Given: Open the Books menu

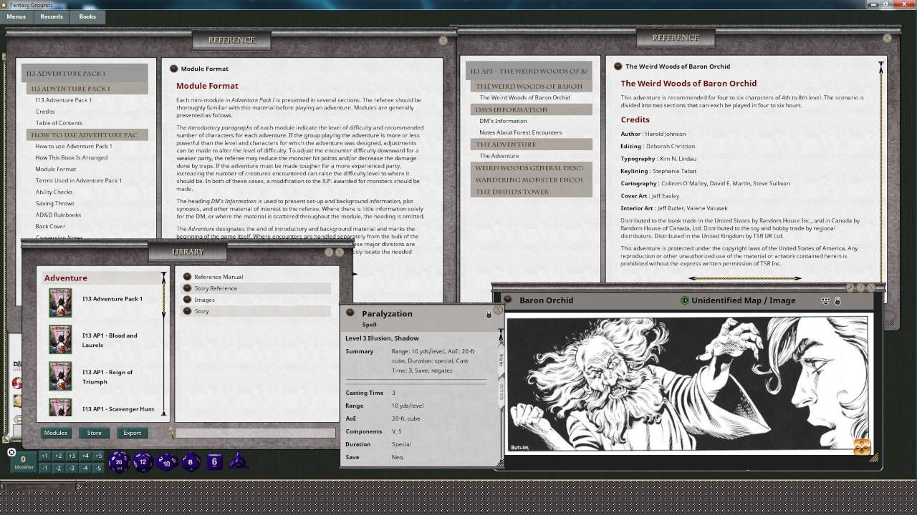Looking at the screenshot, I should tap(87, 16).
